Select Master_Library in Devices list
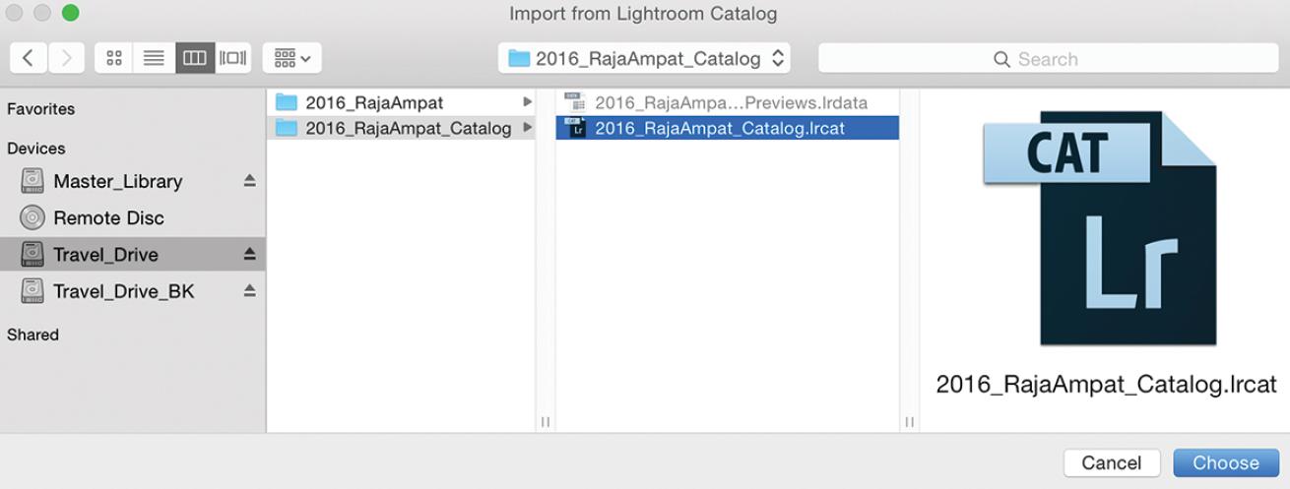This screenshot has height=489, width=1290. (117, 181)
